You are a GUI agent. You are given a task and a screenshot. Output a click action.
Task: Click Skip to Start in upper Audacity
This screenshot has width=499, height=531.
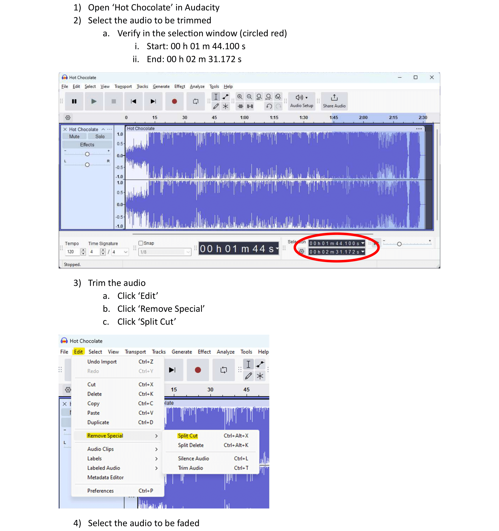[x=134, y=101]
